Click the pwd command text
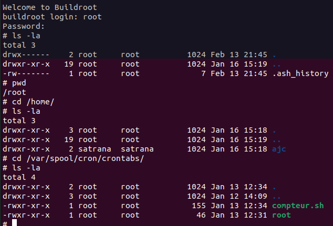 point(19,83)
